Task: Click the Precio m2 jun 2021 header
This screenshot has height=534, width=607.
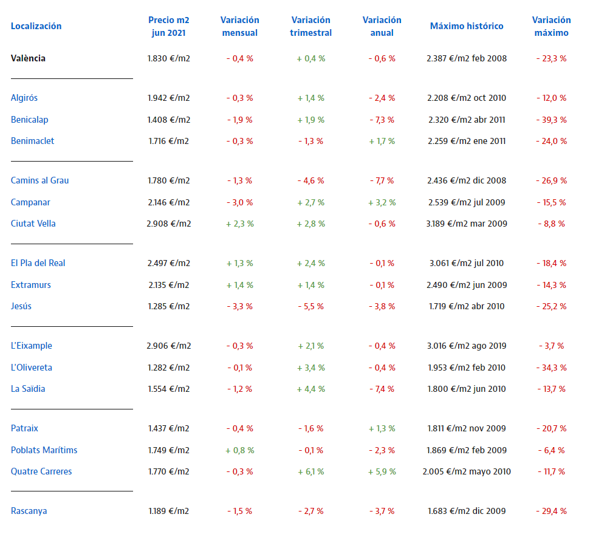Action: tap(168, 26)
